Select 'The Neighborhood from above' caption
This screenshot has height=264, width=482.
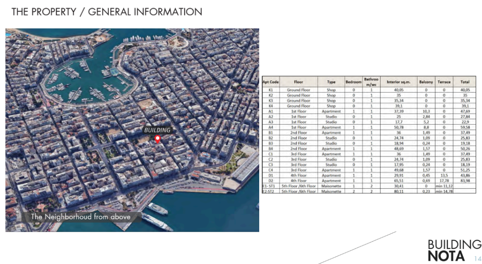[x=80, y=217]
